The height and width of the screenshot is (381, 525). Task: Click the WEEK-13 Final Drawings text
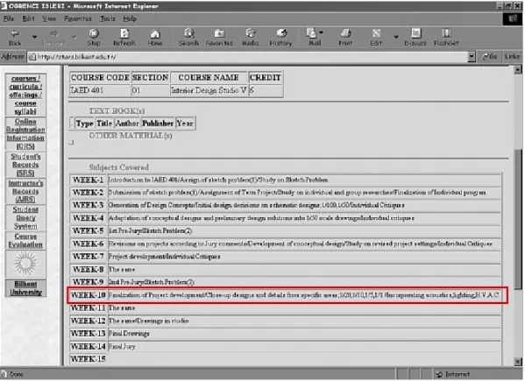(x=129, y=334)
